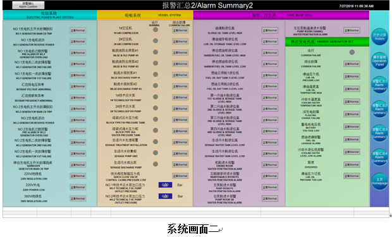392x237 pixels.
Task: Go to Alarm Summary1 page
Action: pos(379,85)
